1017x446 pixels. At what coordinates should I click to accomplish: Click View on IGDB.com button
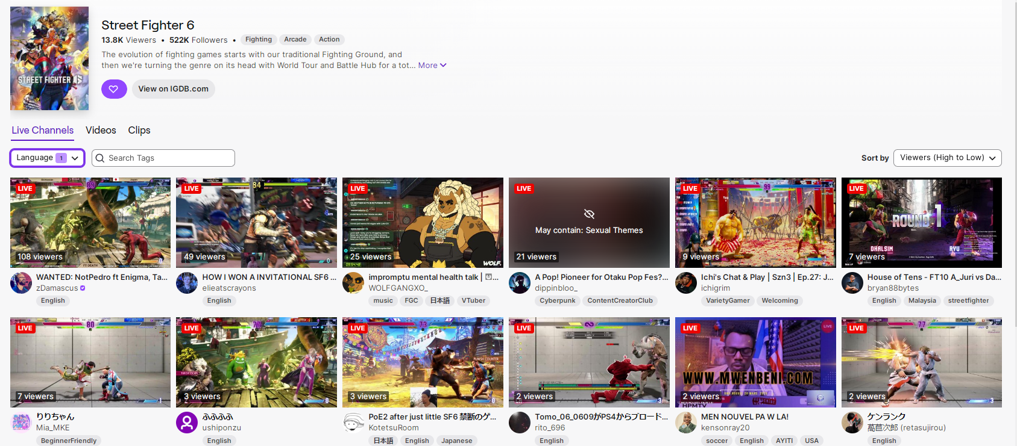tap(174, 89)
